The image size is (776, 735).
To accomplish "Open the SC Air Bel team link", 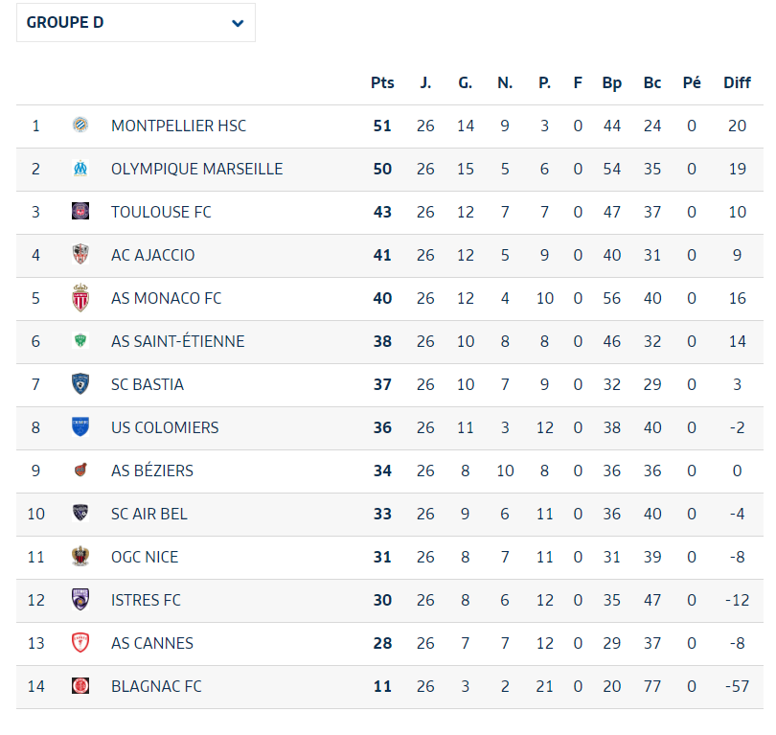I will [x=149, y=514].
